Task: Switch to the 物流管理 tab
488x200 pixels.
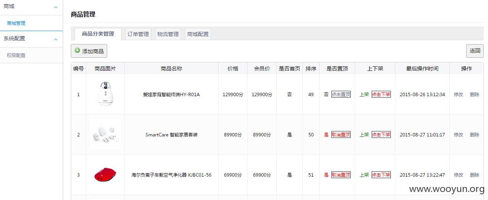Action: [x=168, y=34]
